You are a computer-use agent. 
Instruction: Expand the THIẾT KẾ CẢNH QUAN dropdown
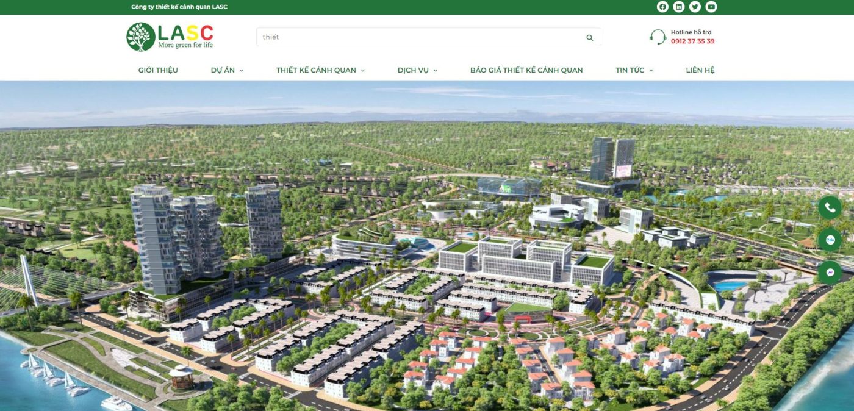(x=318, y=70)
